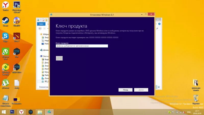Select the Фотки для шапки folder
The width and height of the screenshot is (204, 115).
196,85
